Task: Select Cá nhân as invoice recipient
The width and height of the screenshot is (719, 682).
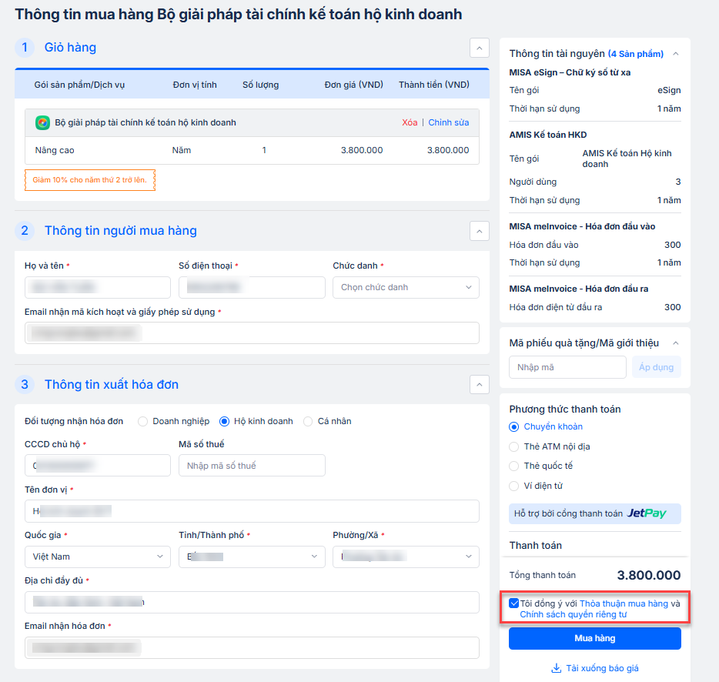Action: pos(308,421)
